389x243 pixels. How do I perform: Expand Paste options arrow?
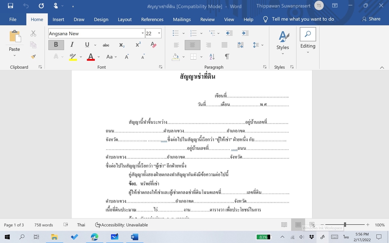point(15,55)
